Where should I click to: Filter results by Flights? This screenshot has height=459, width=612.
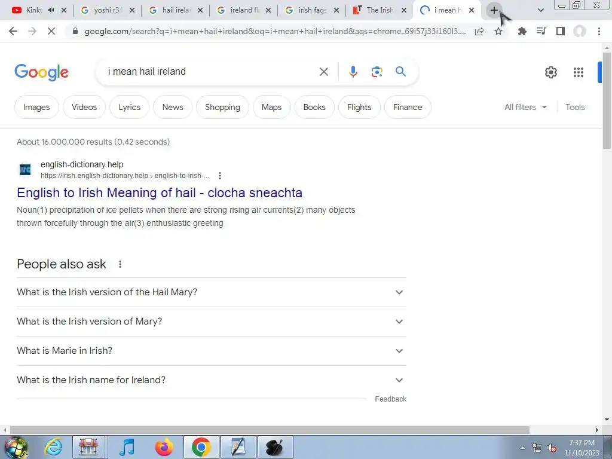tap(359, 107)
